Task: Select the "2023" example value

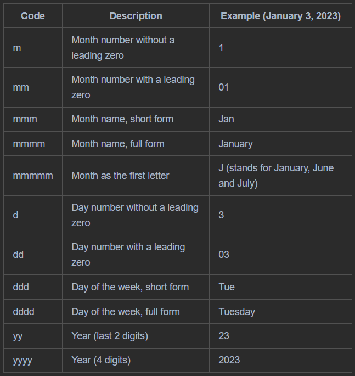Action: [x=229, y=361]
